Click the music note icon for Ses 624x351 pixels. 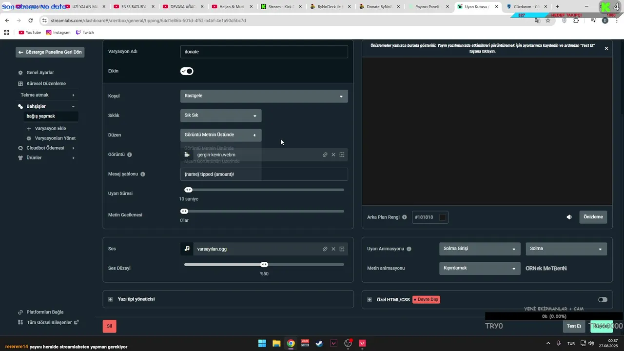click(x=187, y=249)
